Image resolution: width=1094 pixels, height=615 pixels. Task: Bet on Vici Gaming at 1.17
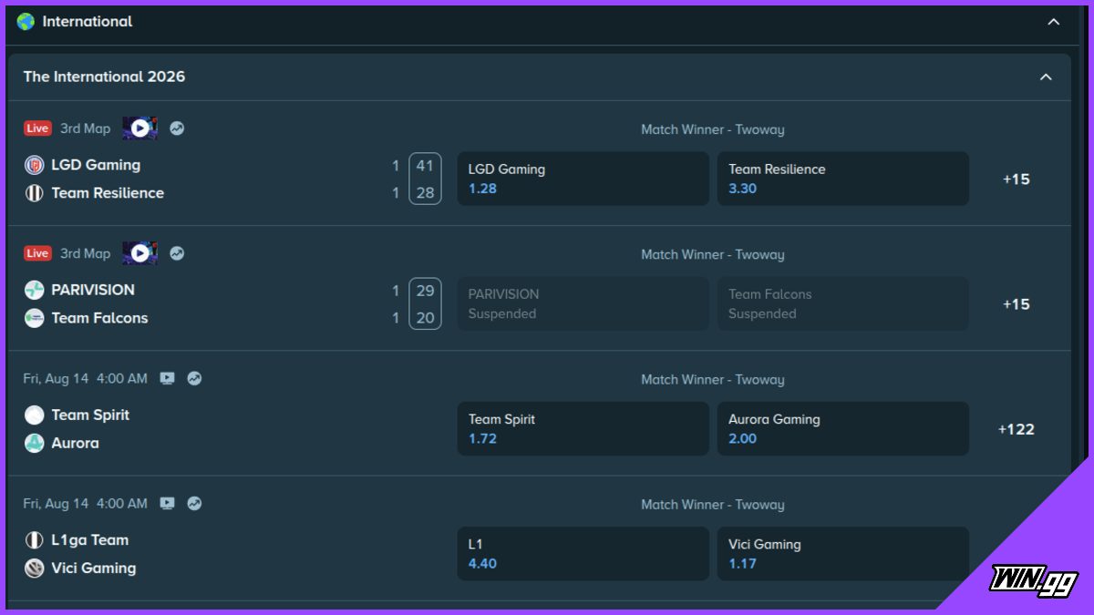(x=843, y=553)
